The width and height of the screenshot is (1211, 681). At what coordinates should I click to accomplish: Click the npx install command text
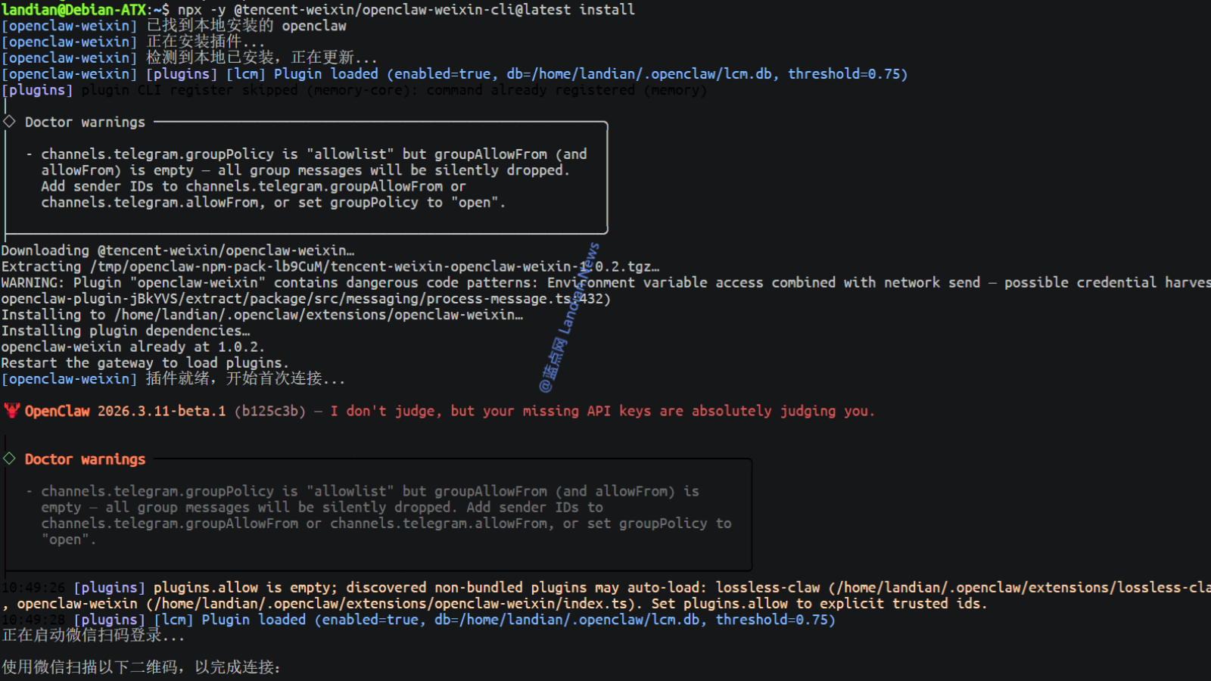(406, 10)
